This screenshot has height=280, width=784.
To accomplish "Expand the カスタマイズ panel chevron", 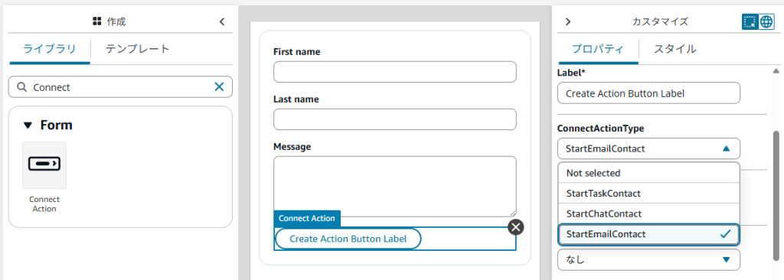I will (x=567, y=21).
